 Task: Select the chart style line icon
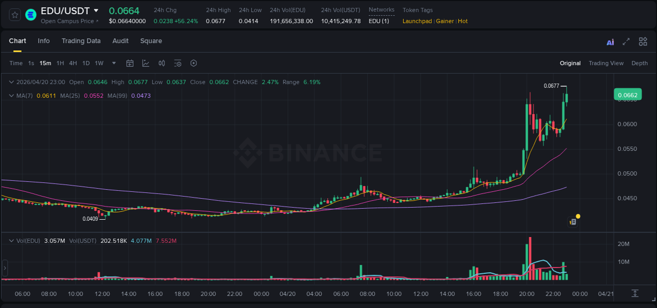click(146, 63)
